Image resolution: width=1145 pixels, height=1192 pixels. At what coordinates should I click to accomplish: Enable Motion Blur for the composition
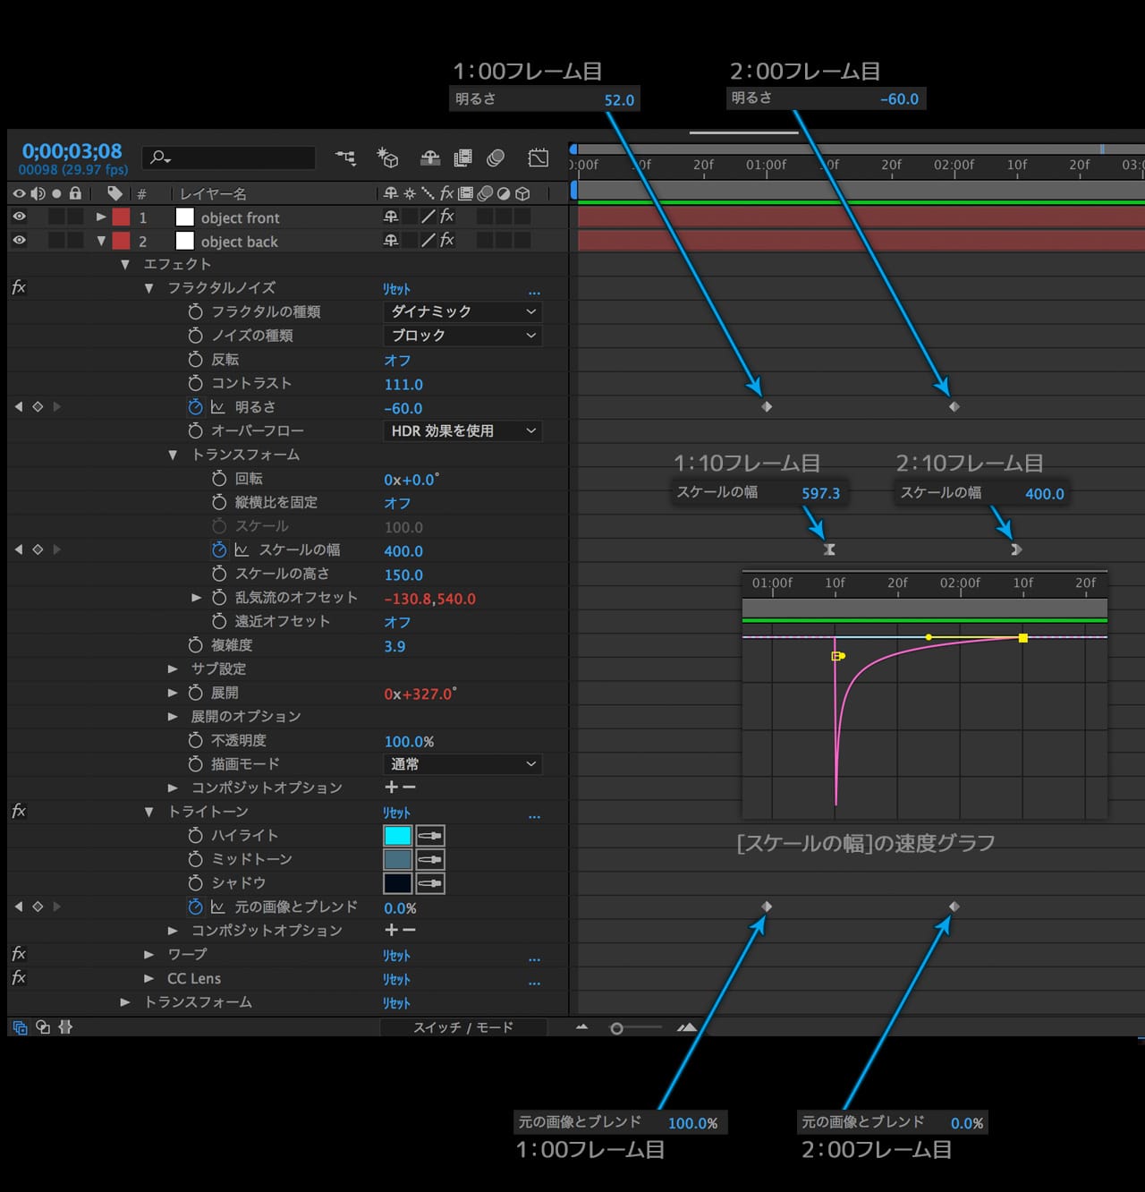click(496, 158)
